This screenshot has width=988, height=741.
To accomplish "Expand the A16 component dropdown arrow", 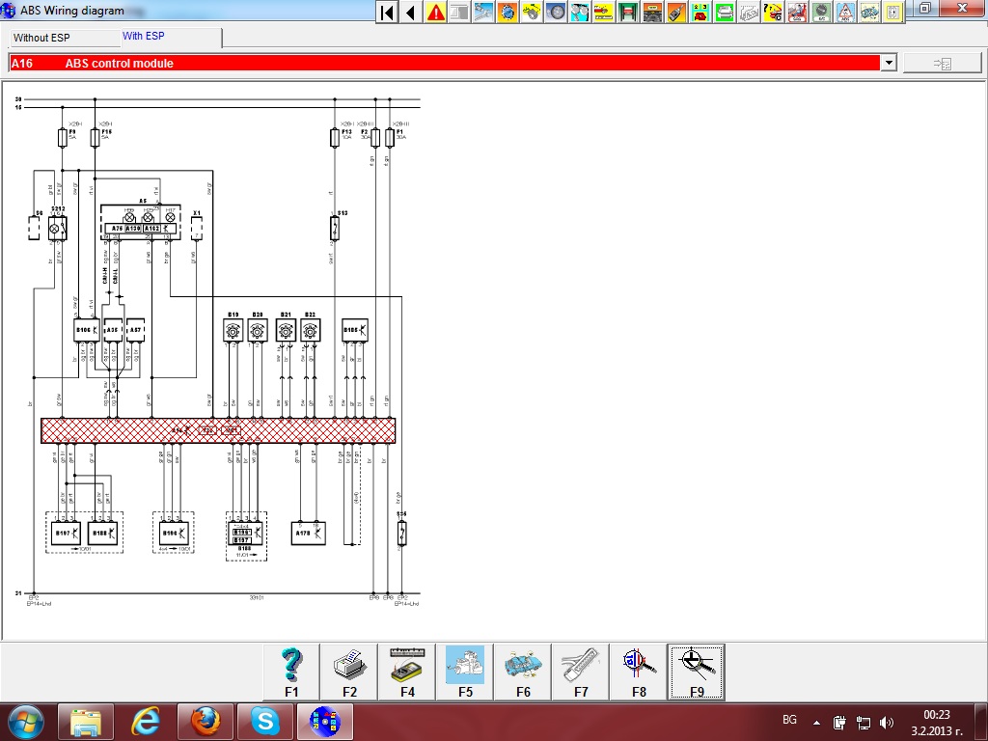I will pyautogui.click(x=889, y=63).
